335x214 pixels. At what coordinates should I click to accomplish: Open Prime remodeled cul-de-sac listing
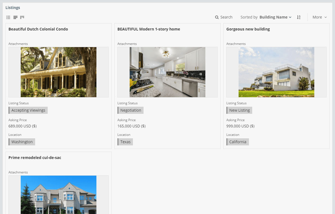click(35, 158)
